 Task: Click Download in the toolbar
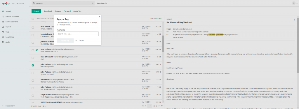(48, 11)
